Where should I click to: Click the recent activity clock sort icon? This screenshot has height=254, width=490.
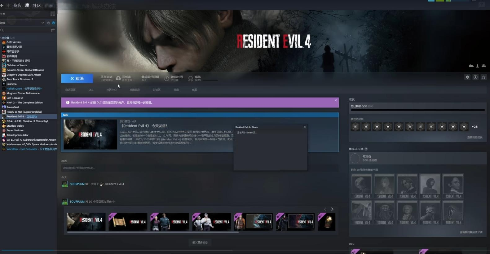point(48,23)
